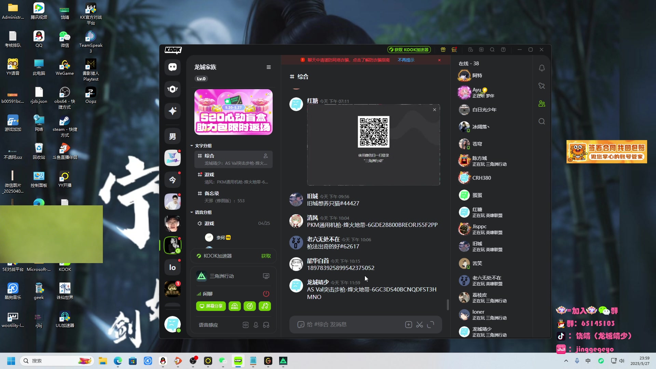Screen dimensions: 656x369
Task: Click 获取 link beside KOOK加速器
Action: pyautogui.click(x=266, y=256)
